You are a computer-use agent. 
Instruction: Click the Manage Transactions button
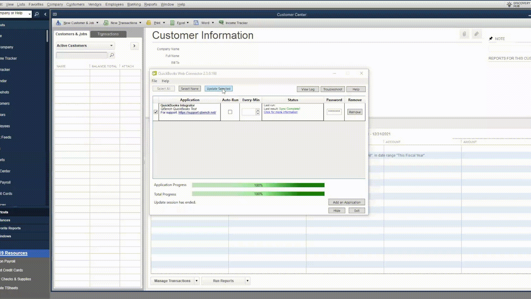coord(172,281)
